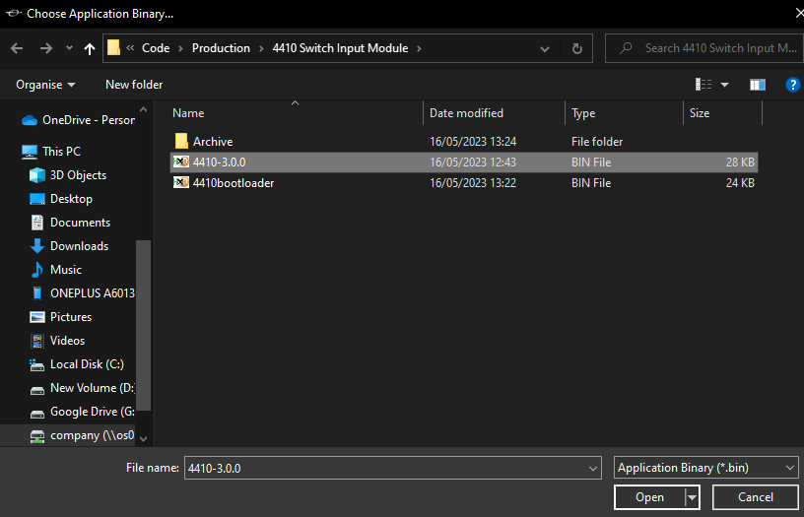Refresh the current folder view
This screenshot has height=517, width=804.
point(576,48)
